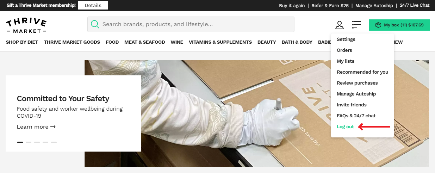Viewport: 435px width, 173px height.
Task: Choose Log out from account menu
Action: click(x=345, y=127)
